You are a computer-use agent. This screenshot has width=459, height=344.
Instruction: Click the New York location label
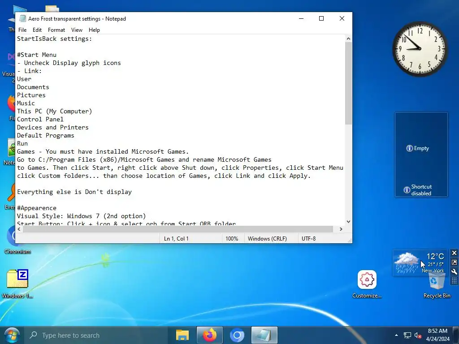(x=433, y=271)
